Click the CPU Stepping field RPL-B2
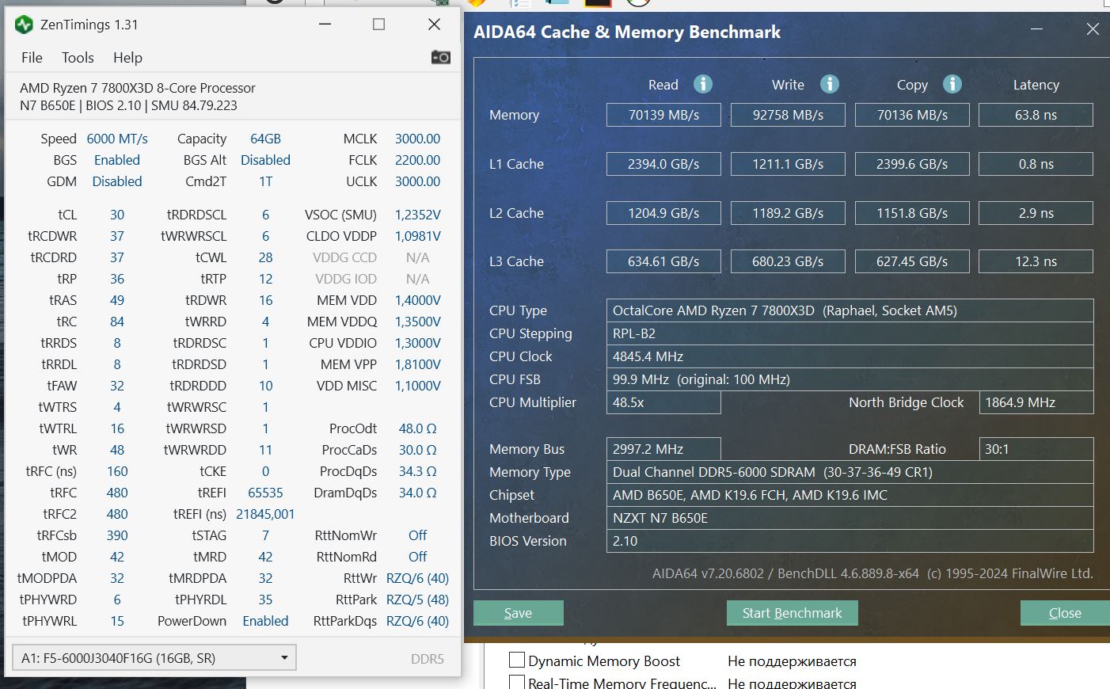The width and height of the screenshot is (1110, 689). pos(850,333)
